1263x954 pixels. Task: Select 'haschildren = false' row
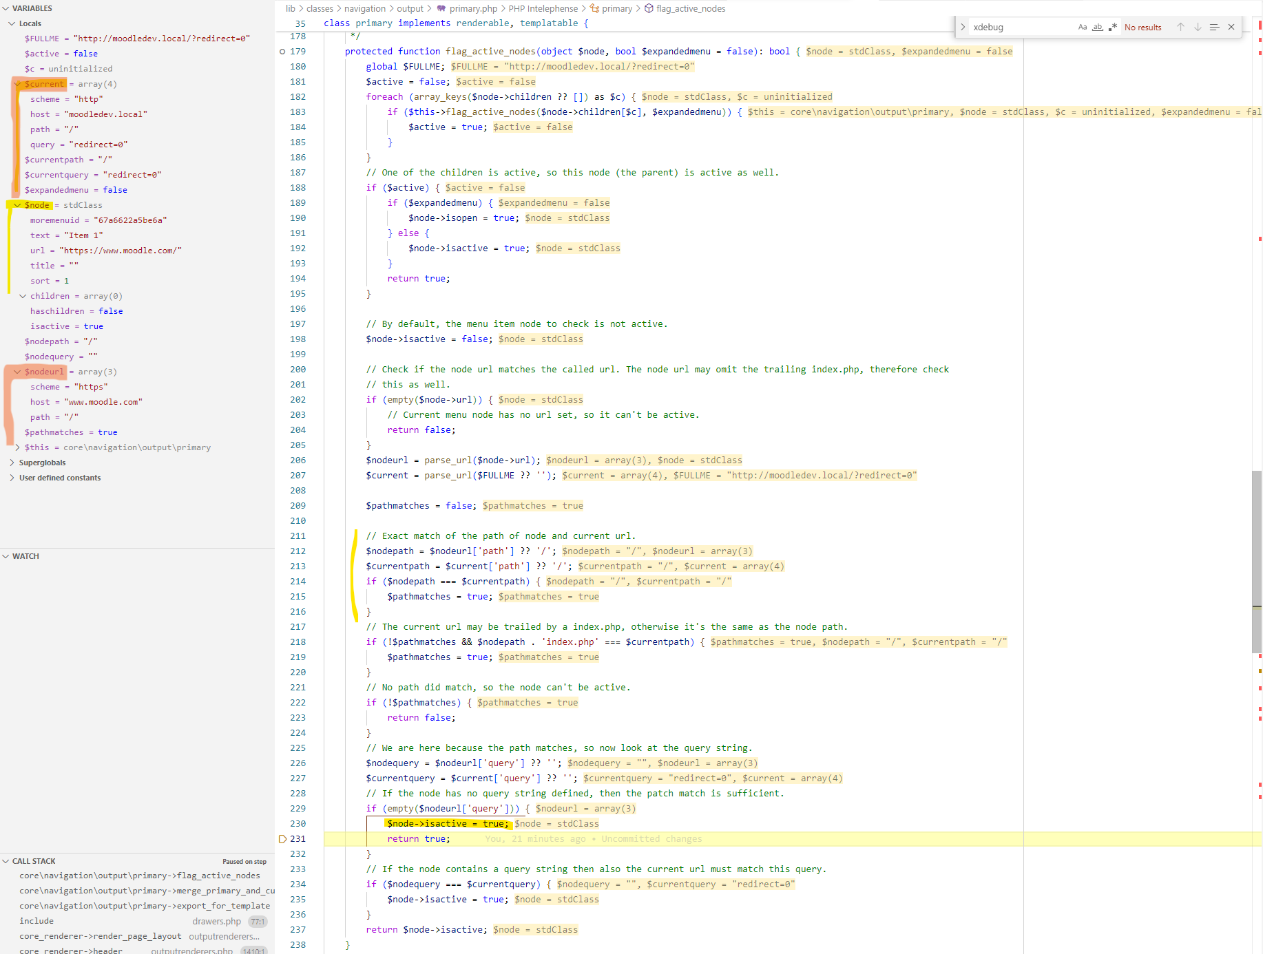(x=138, y=311)
